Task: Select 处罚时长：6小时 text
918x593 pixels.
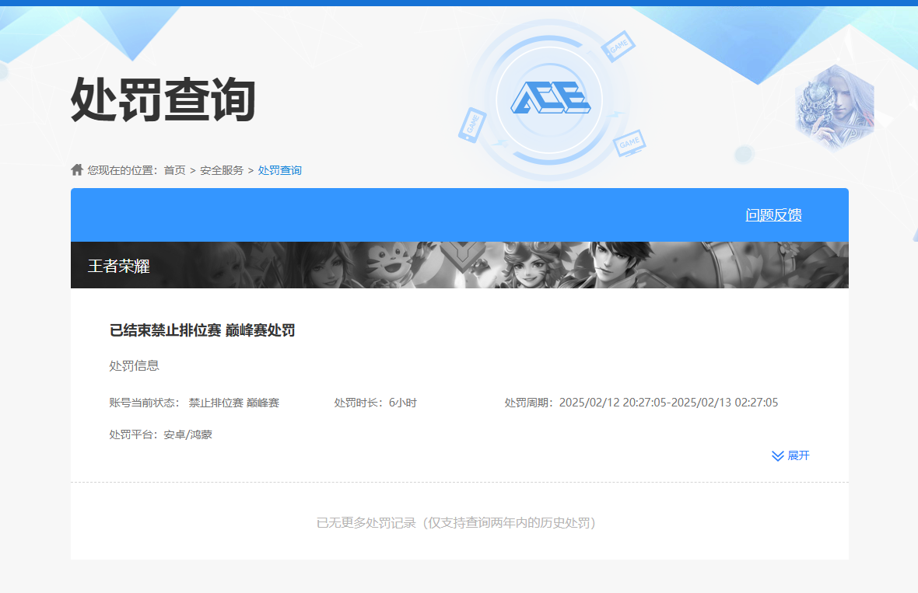Action: [x=375, y=403]
